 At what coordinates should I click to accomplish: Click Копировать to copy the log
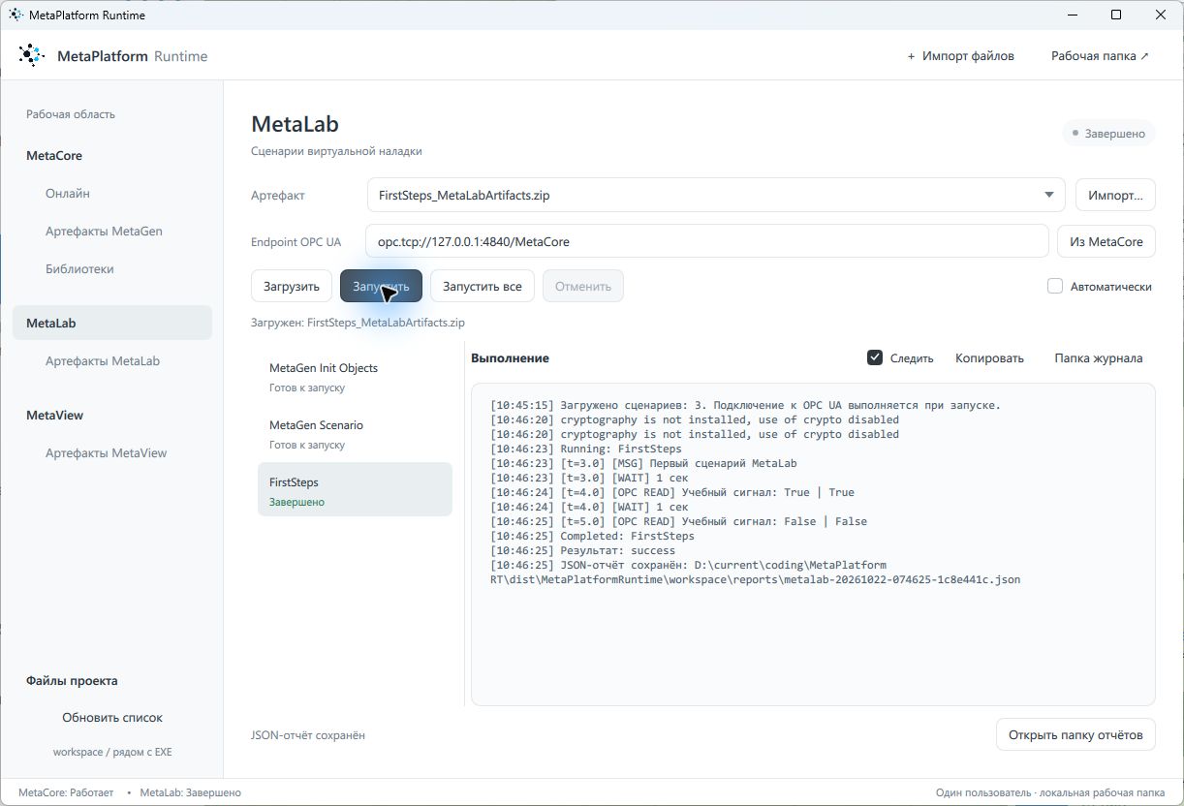(989, 357)
